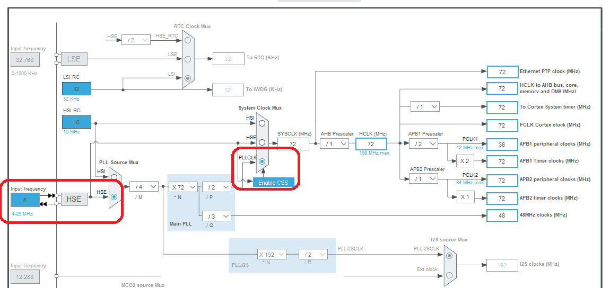Click the 48MHz clocks value 48
Viewport: 610px width, 288px height.
coord(502,215)
